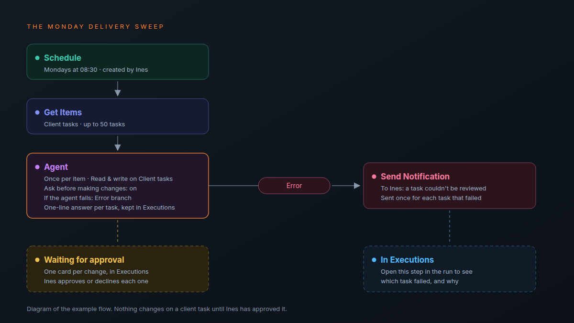
Task: Select the Get Items node card
Action: (x=118, y=116)
